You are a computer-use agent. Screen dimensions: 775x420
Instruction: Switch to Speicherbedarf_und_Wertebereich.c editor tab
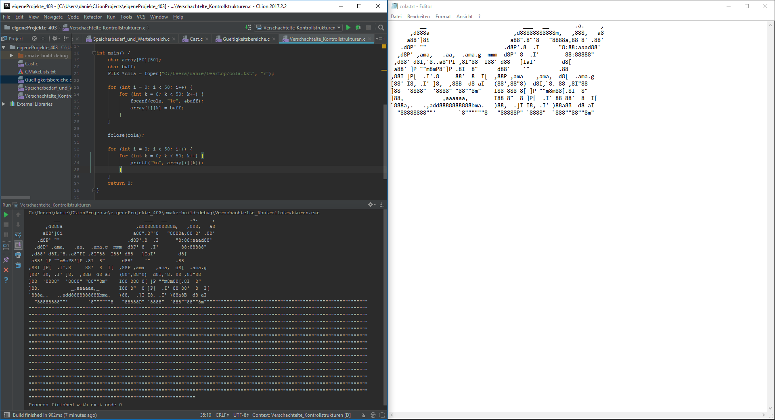pos(131,39)
